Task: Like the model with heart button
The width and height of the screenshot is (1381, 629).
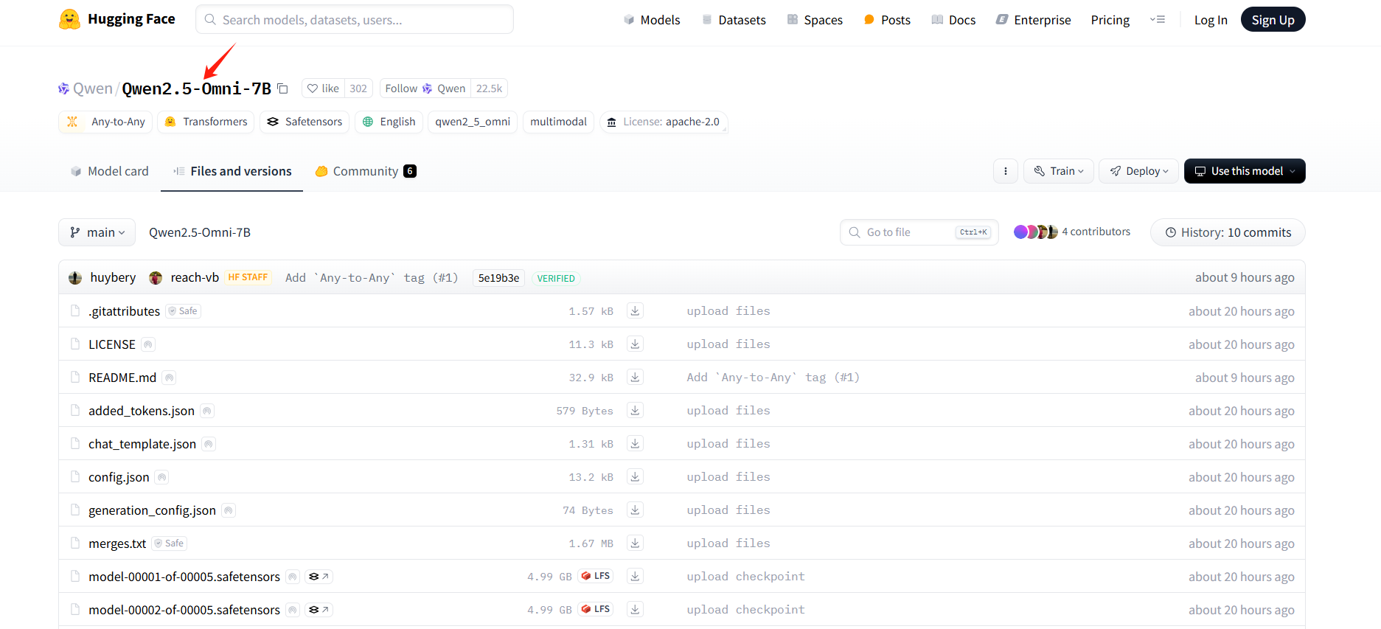Action: [323, 88]
